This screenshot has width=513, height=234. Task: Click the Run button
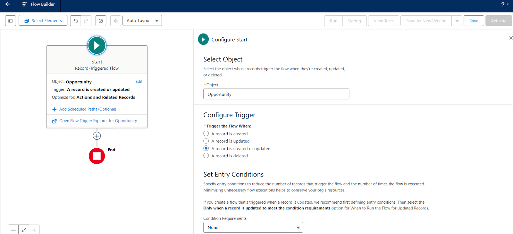333,21
